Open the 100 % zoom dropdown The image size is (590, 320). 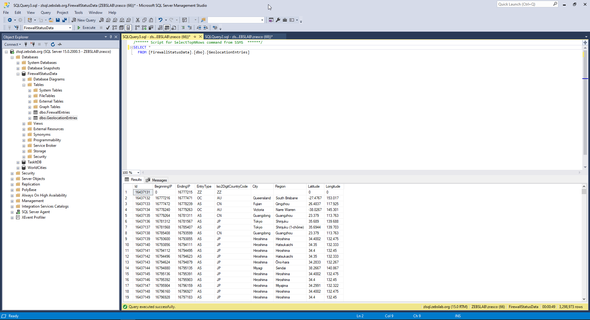[x=138, y=173]
